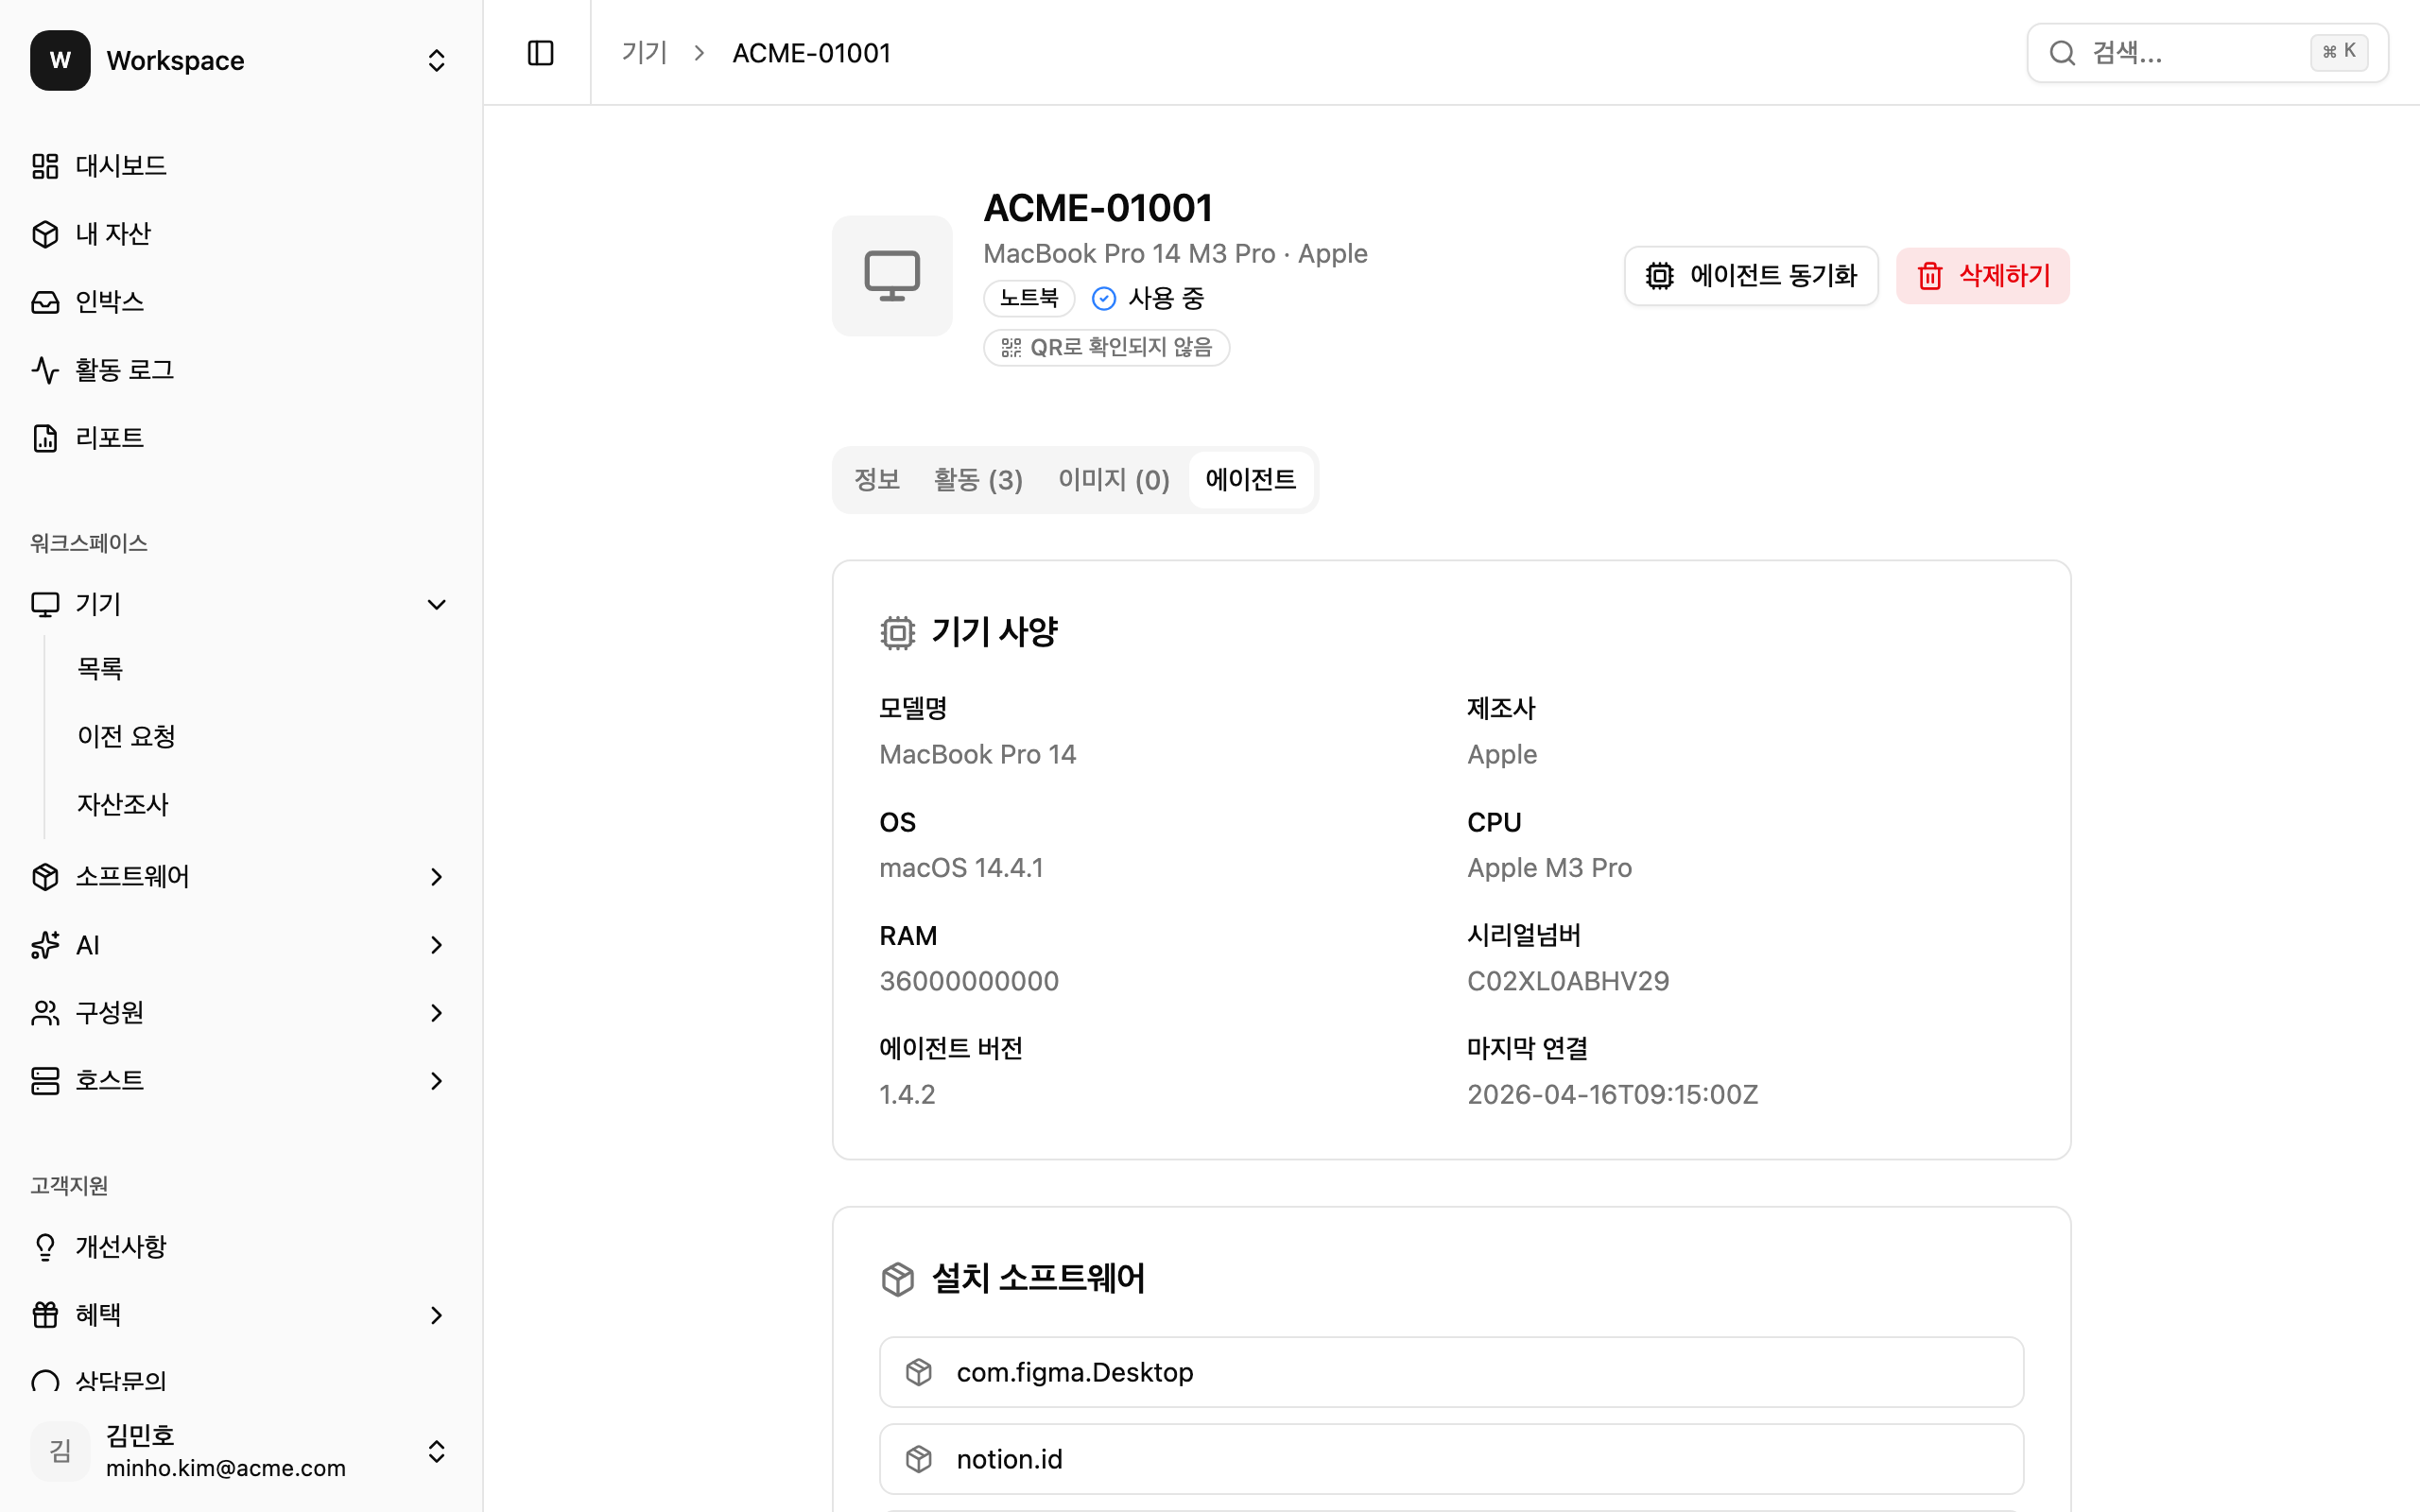
Task: Click the 개선사항 lightbulb icon
Action: [x=45, y=1247]
